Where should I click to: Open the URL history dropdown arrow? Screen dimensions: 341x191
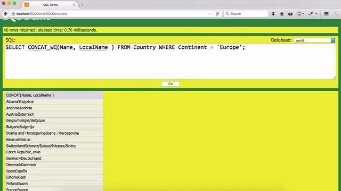(x=210, y=14)
